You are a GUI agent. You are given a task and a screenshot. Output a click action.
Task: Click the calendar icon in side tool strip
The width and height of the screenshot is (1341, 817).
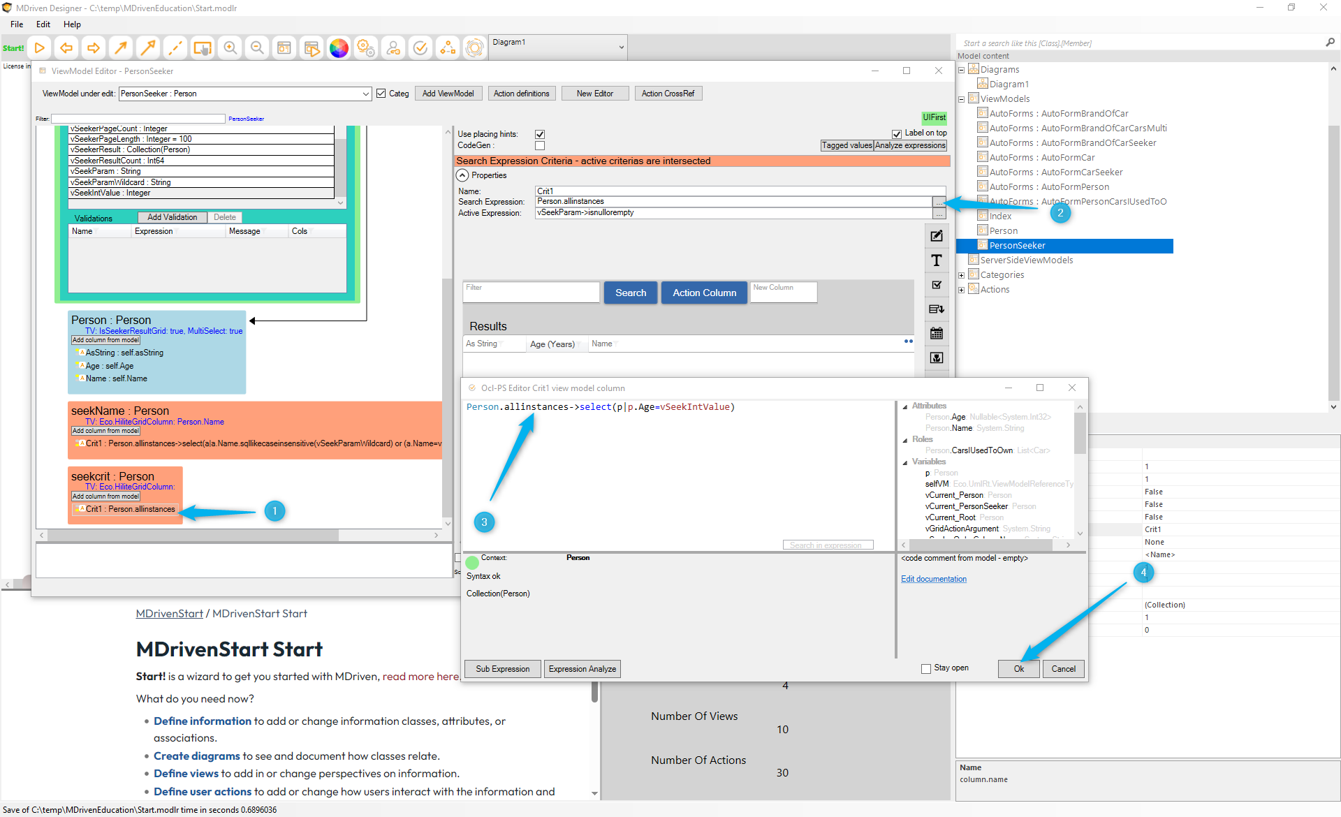tap(937, 334)
